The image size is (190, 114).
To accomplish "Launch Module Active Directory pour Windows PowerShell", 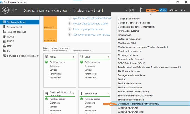I will coord(143,47).
